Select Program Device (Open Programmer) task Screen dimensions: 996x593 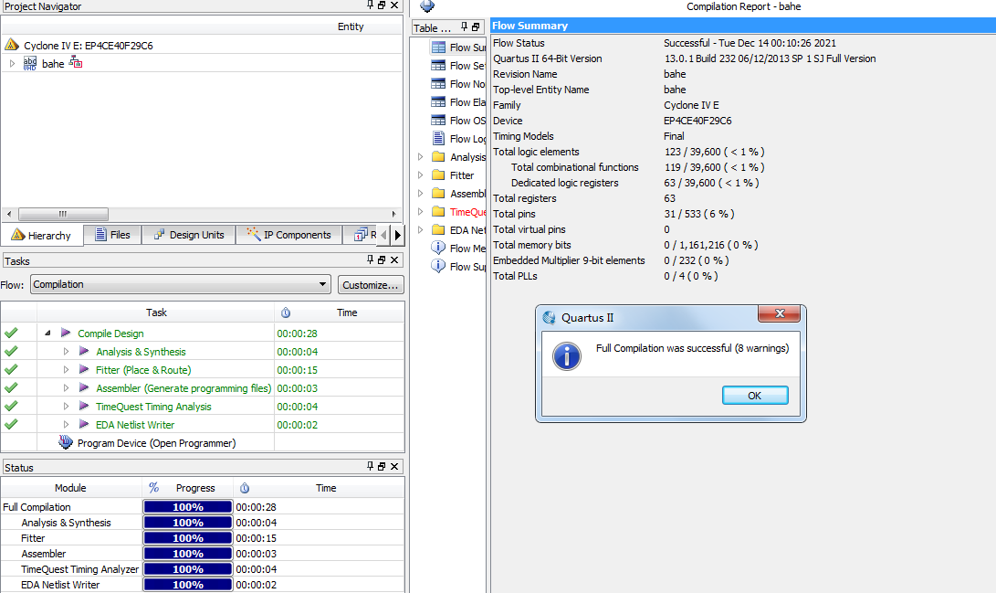(156, 443)
